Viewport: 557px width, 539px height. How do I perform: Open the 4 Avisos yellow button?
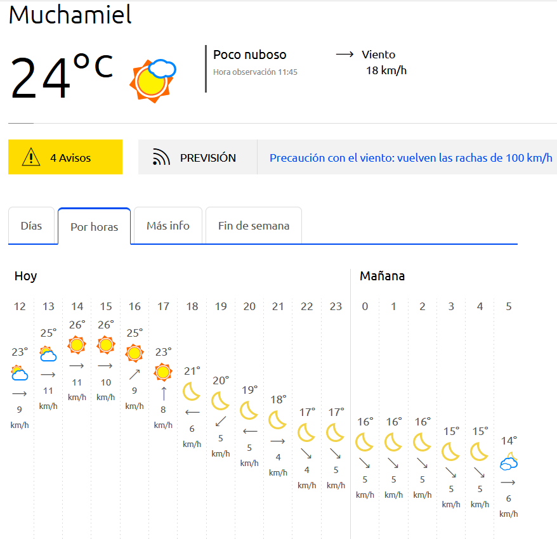point(65,157)
